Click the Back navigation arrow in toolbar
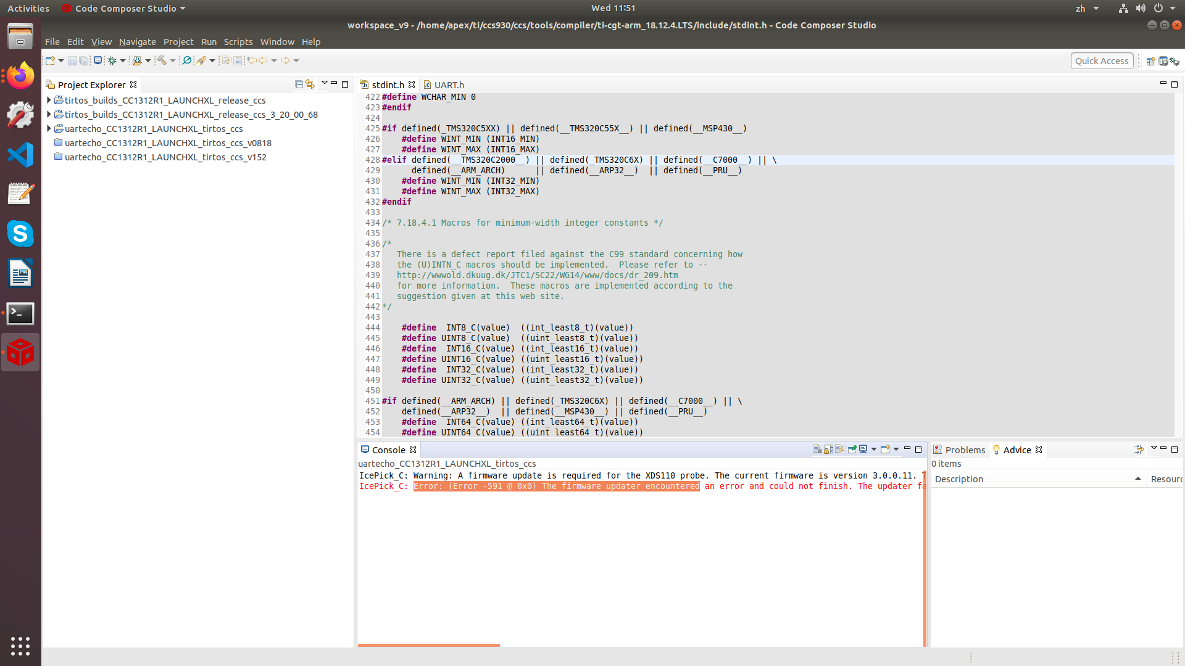The image size is (1185, 666). tap(264, 60)
